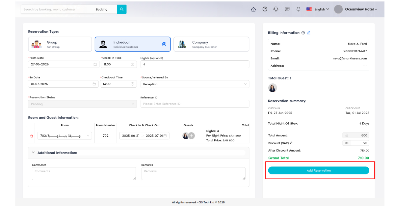Select Individual reservation type
This screenshot has width=395, height=206.
[x=132, y=44]
